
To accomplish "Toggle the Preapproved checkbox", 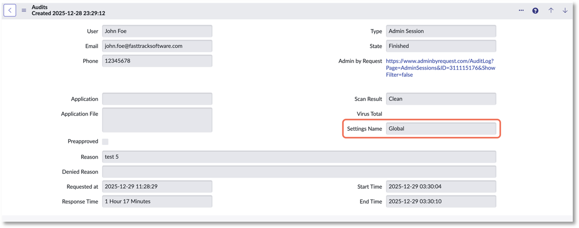I will [105, 141].
